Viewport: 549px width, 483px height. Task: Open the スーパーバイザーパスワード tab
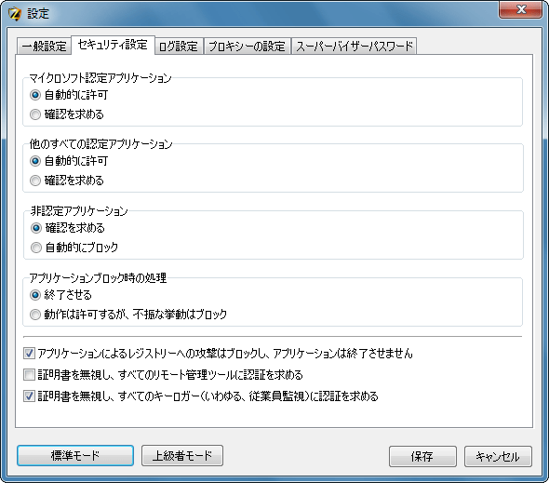click(355, 47)
